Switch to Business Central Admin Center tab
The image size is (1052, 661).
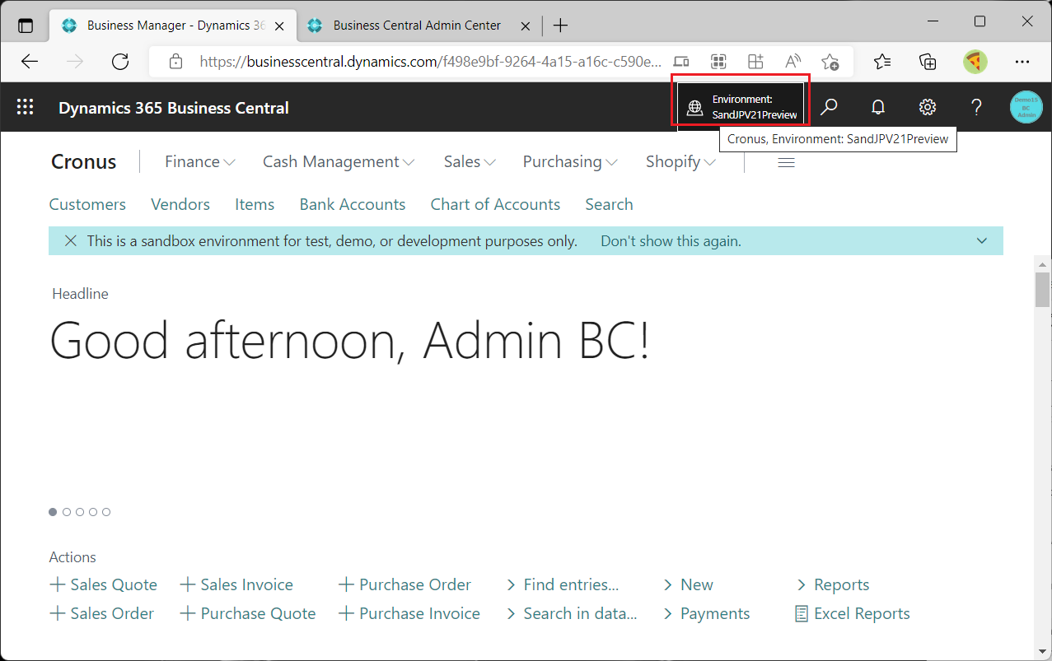[x=417, y=26]
